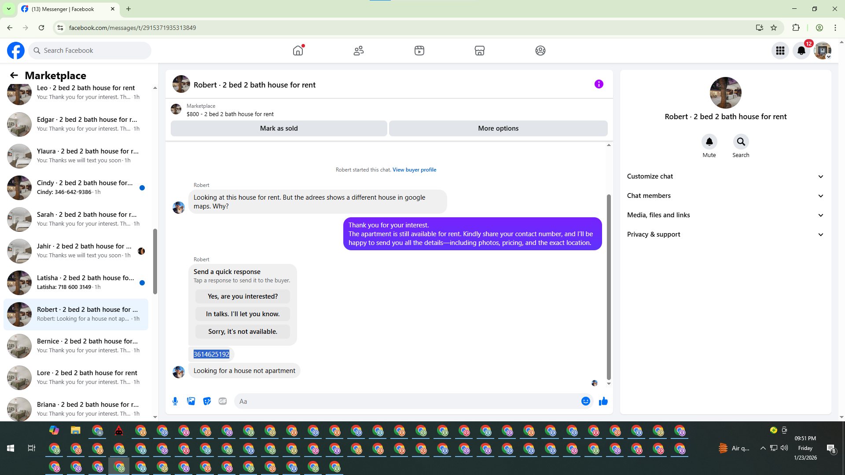Open View buyer profile link
845x475 pixels.
pyautogui.click(x=414, y=170)
